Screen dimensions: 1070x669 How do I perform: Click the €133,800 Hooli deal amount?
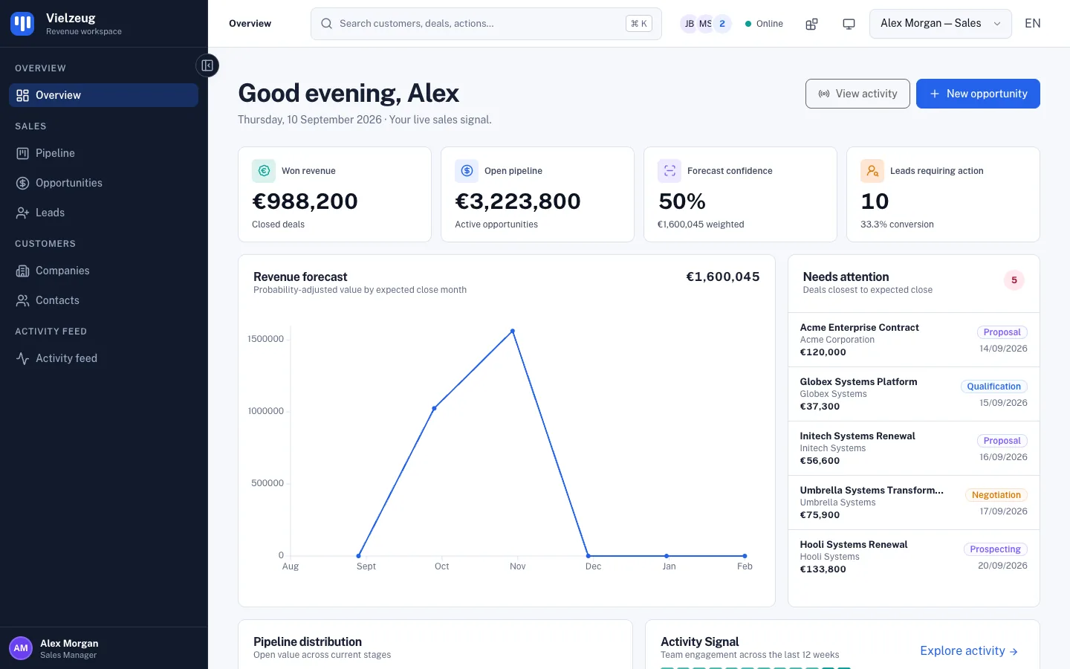(823, 569)
